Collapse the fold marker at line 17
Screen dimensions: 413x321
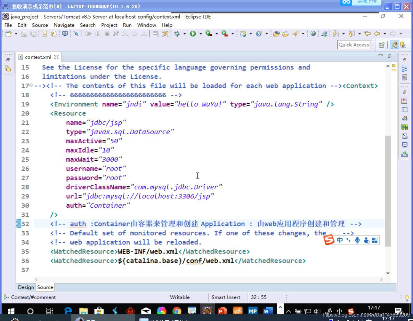click(x=31, y=85)
